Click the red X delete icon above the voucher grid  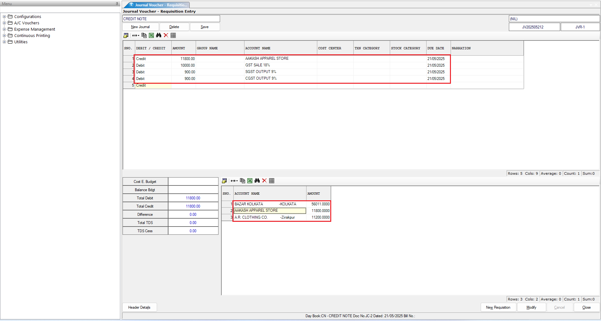click(166, 35)
